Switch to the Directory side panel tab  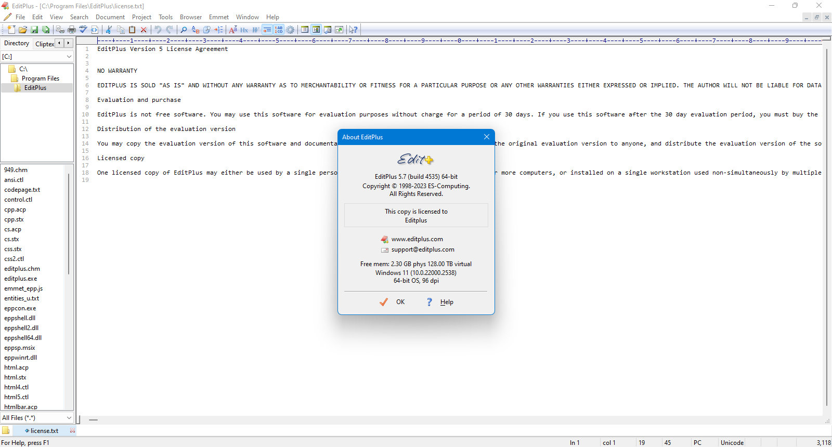(x=17, y=43)
